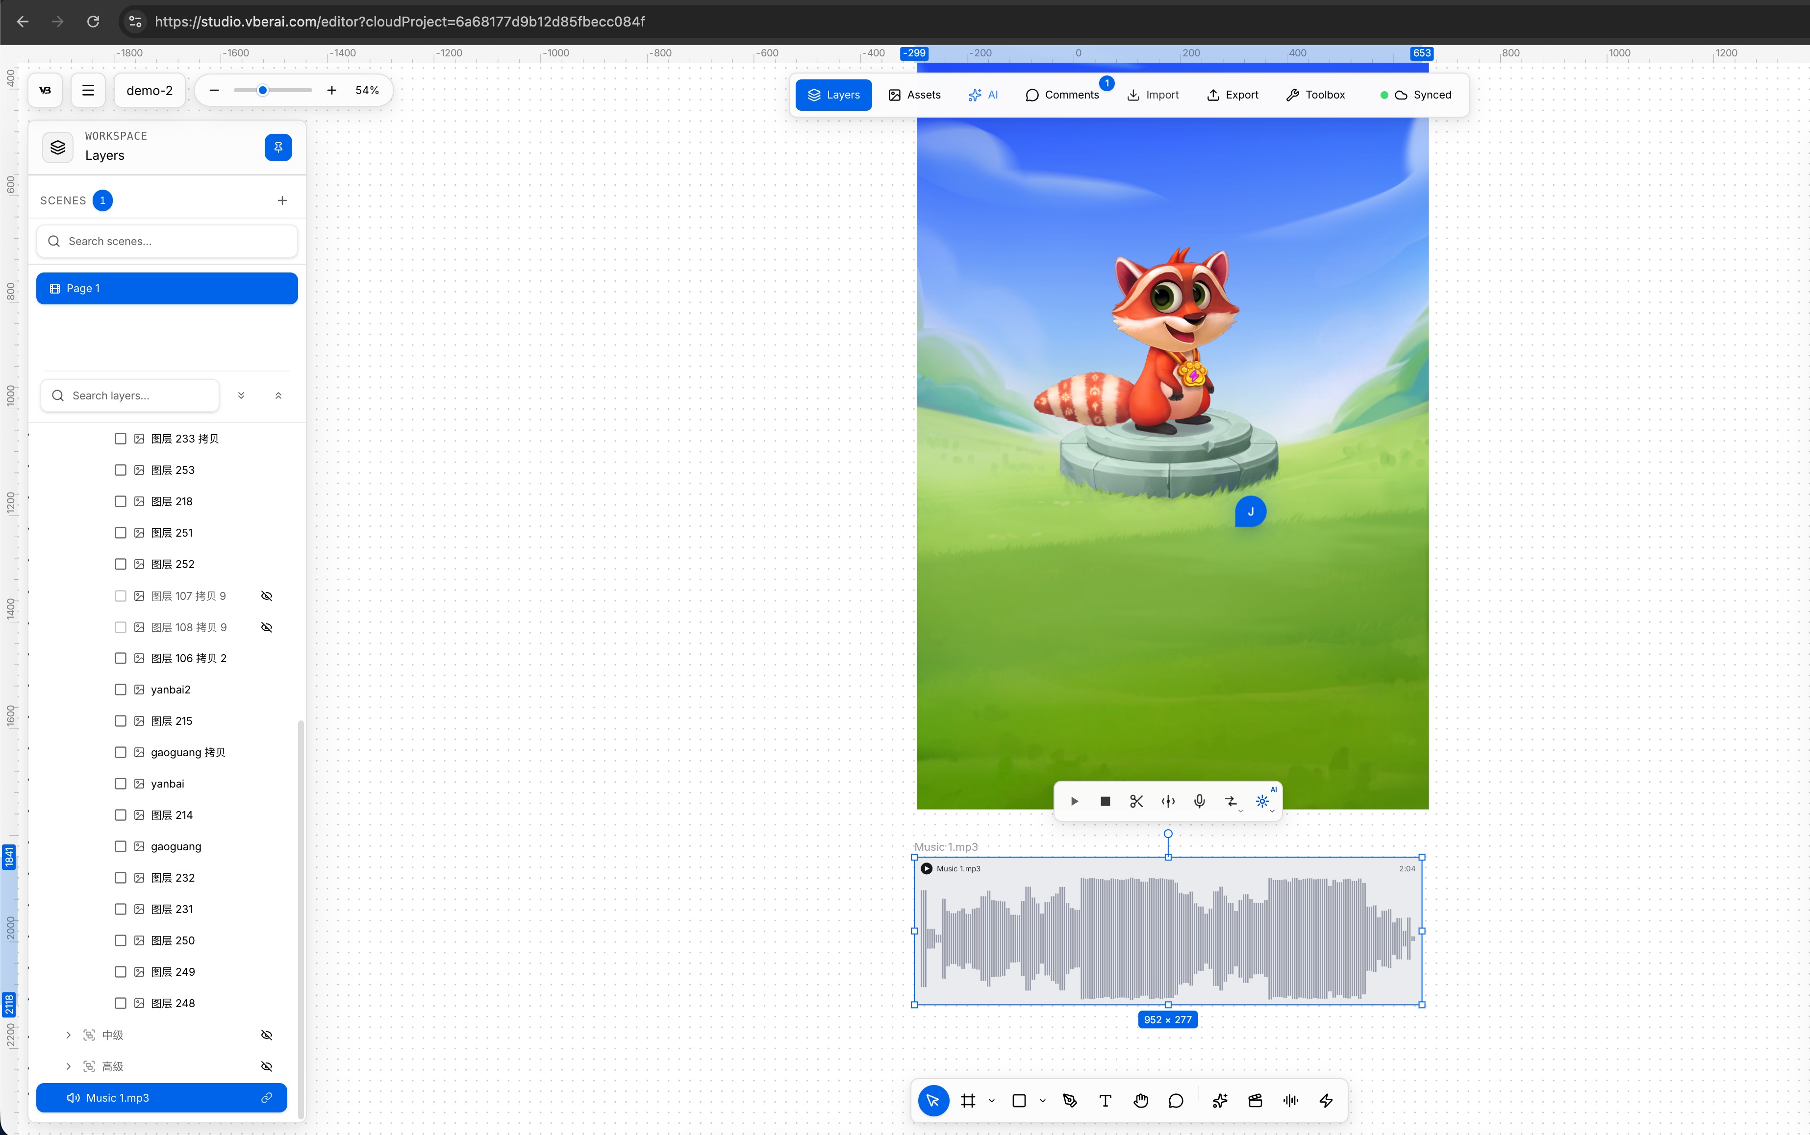This screenshot has width=1810, height=1135.
Task: Focus the Search layers field
Action: tap(130, 395)
